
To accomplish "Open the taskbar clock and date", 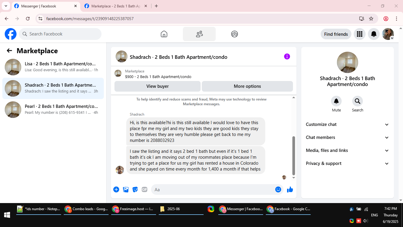I will coord(391,215).
